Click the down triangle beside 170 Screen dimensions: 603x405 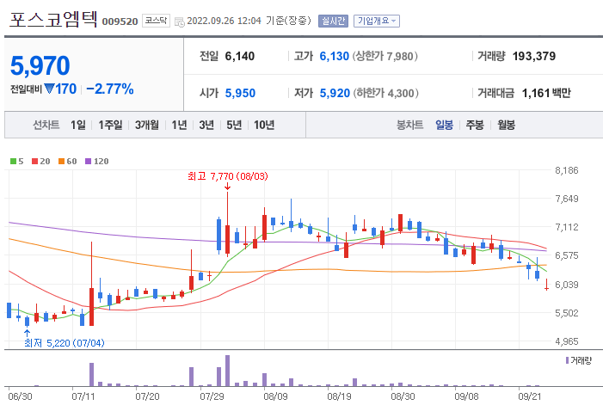[49, 89]
